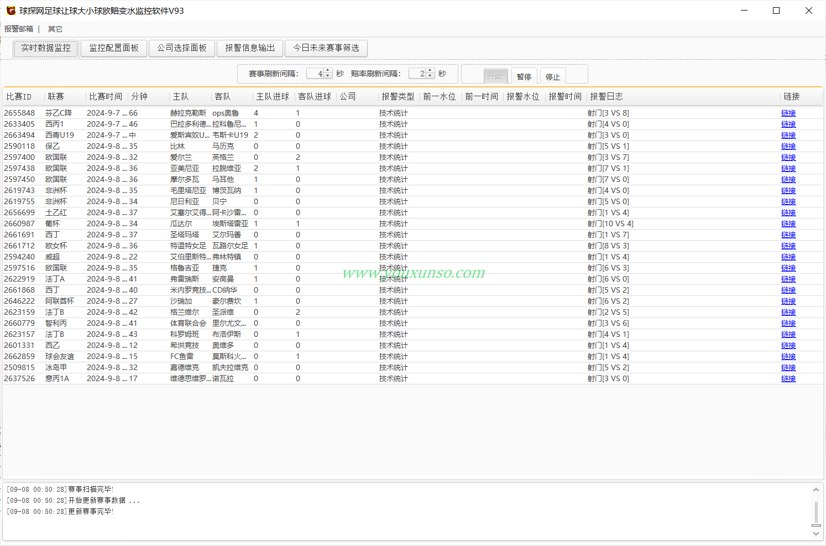Click the 体育联合会 home team cell
The height and width of the screenshot is (546, 826).
tap(188, 323)
